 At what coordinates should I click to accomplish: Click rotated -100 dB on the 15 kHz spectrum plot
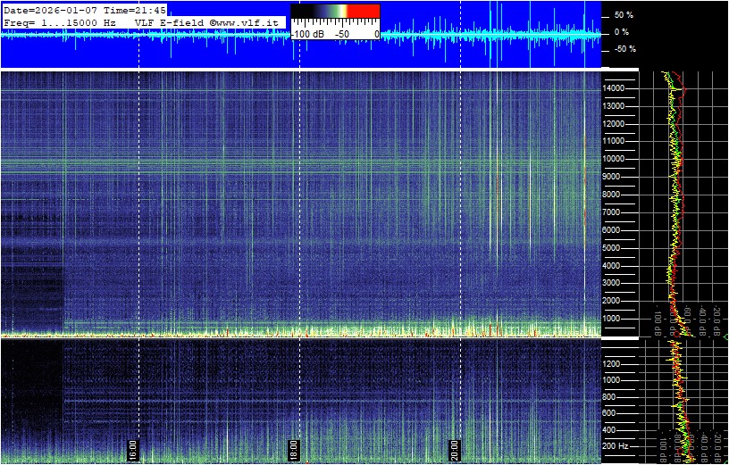[x=659, y=319]
